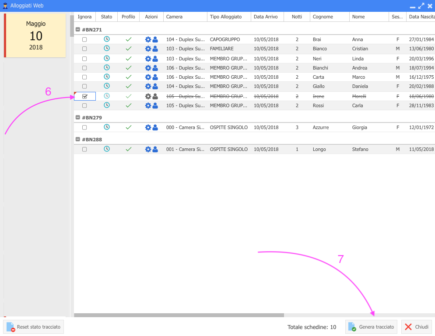
Task: Click the 001 - Camera Si... cell
Action: pyautogui.click(x=185, y=149)
